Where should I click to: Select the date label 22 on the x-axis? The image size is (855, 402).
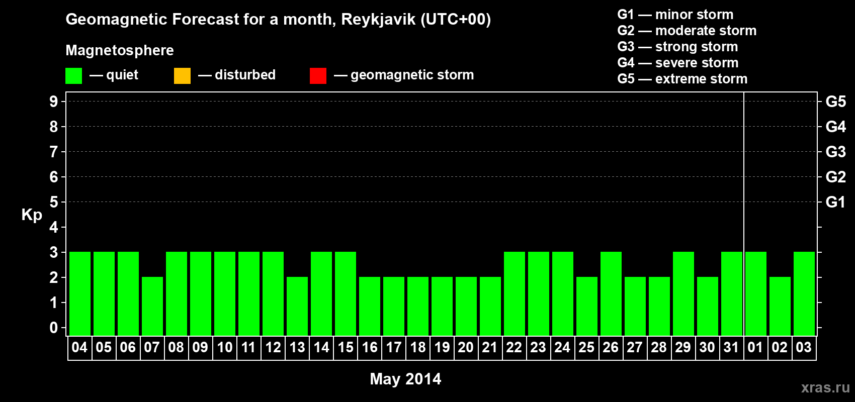pyautogui.click(x=514, y=348)
